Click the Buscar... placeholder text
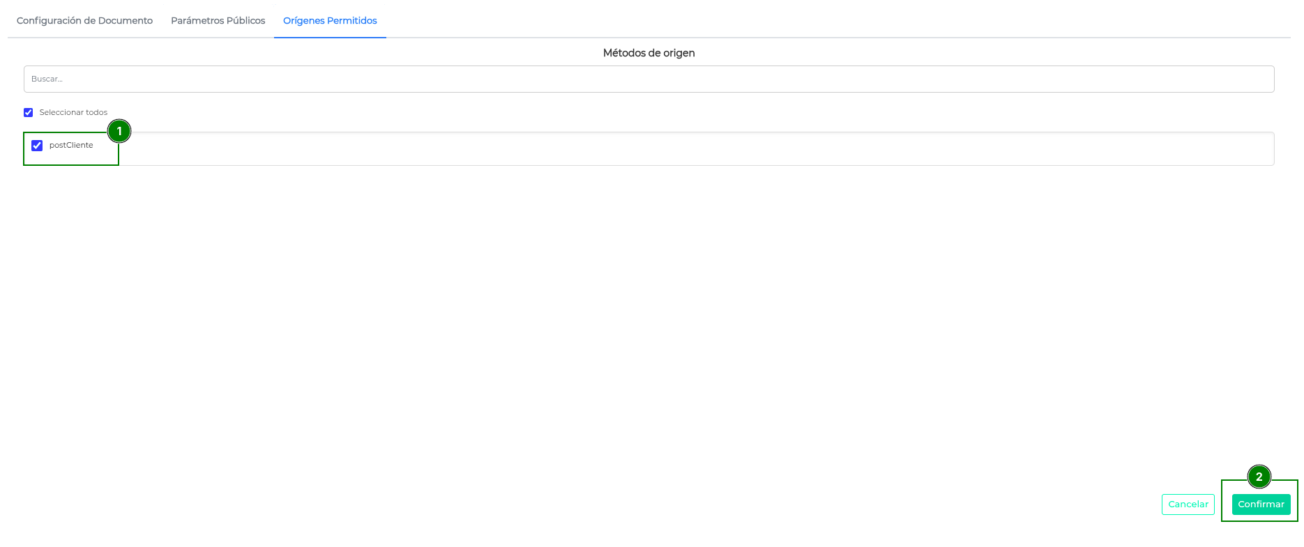The height and width of the screenshot is (547, 1304). 47,79
